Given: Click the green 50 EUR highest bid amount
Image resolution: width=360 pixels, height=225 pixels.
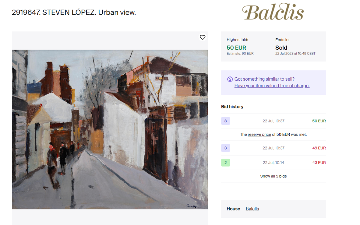Looking at the screenshot, I should [236, 48].
